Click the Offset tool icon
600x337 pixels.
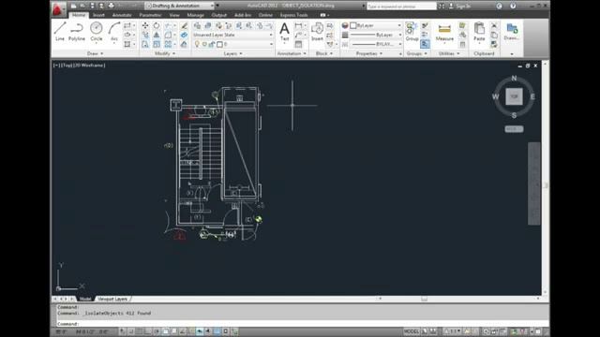(184, 44)
